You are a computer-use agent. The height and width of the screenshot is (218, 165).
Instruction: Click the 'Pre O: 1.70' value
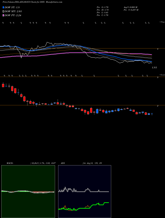[103, 7]
